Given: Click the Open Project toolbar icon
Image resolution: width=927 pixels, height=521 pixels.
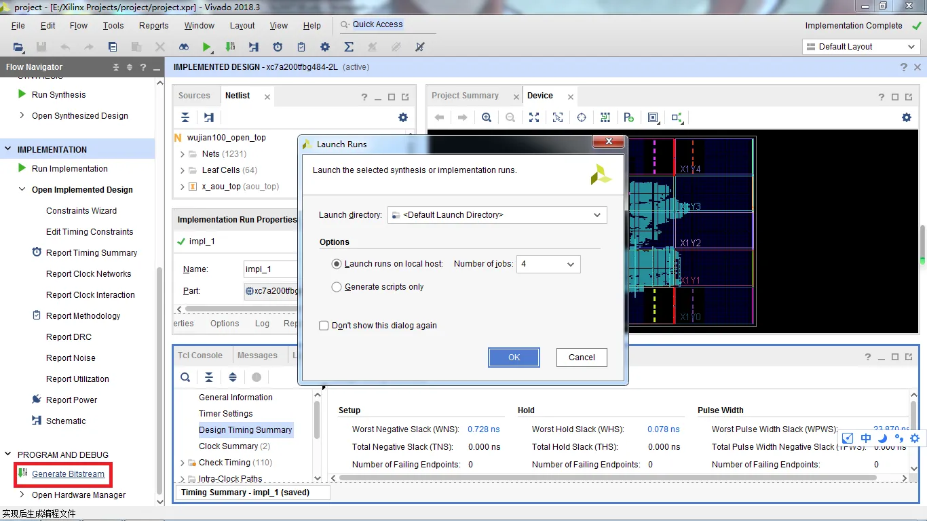Looking at the screenshot, I should 18,47.
